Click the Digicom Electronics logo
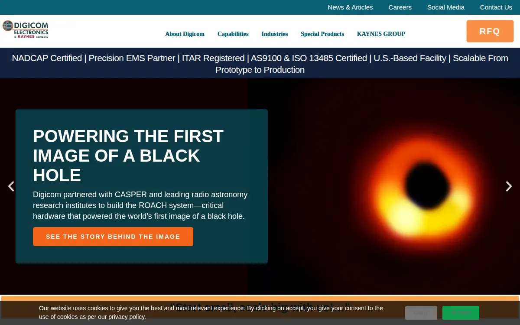 click(25, 29)
